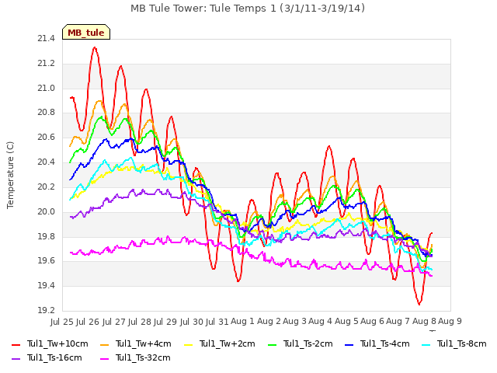Click the blue Tul1_Ts-4cm legend swatch
Viewport: 497px width, 373px height.
pyautogui.click(x=349, y=344)
